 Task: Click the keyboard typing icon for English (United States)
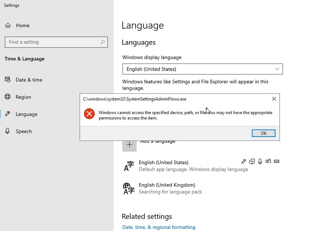click(x=276, y=162)
